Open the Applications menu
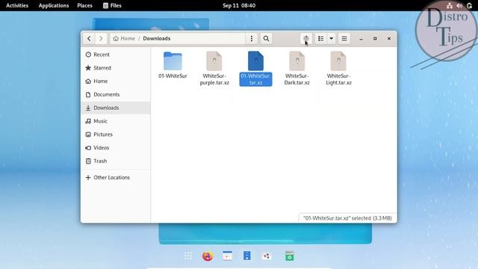The height and width of the screenshot is (269, 478). (54, 5)
